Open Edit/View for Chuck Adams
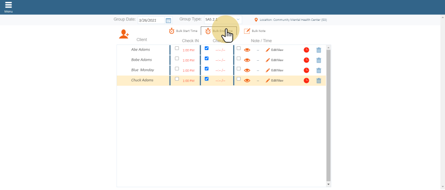The width and height of the screenshot is (445, 190). click(x=274, y=81)
